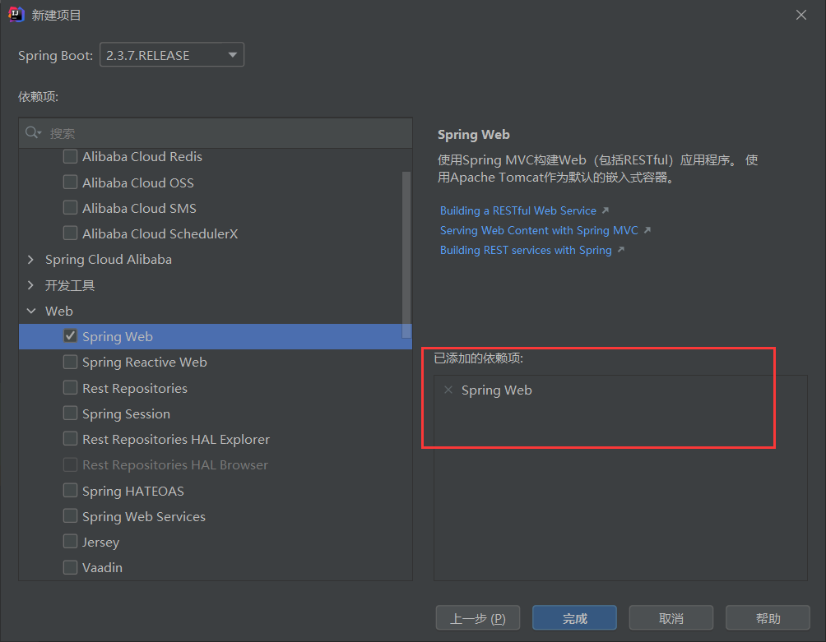Open the Spring Boot version dropdown

tap(172, 55)
